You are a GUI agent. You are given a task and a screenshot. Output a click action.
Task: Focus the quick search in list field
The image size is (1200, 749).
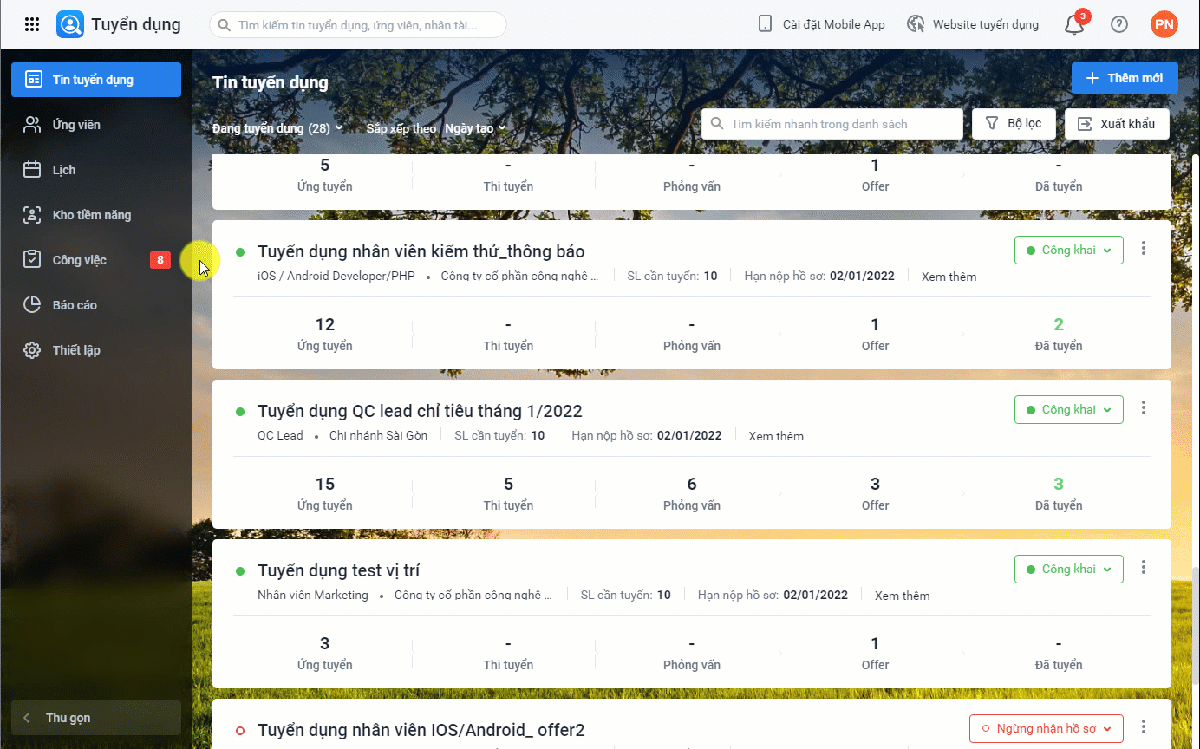(832, 124)
